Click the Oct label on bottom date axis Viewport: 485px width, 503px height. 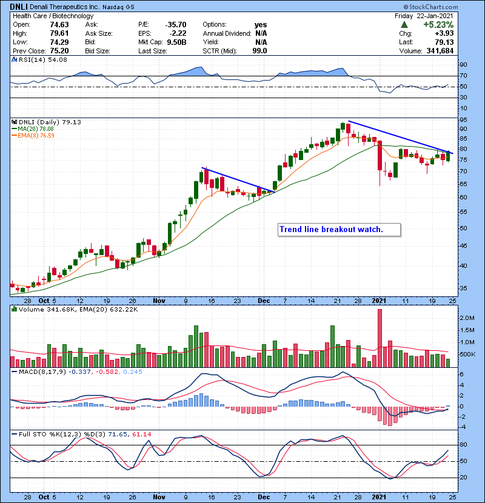tap(44, 497)
